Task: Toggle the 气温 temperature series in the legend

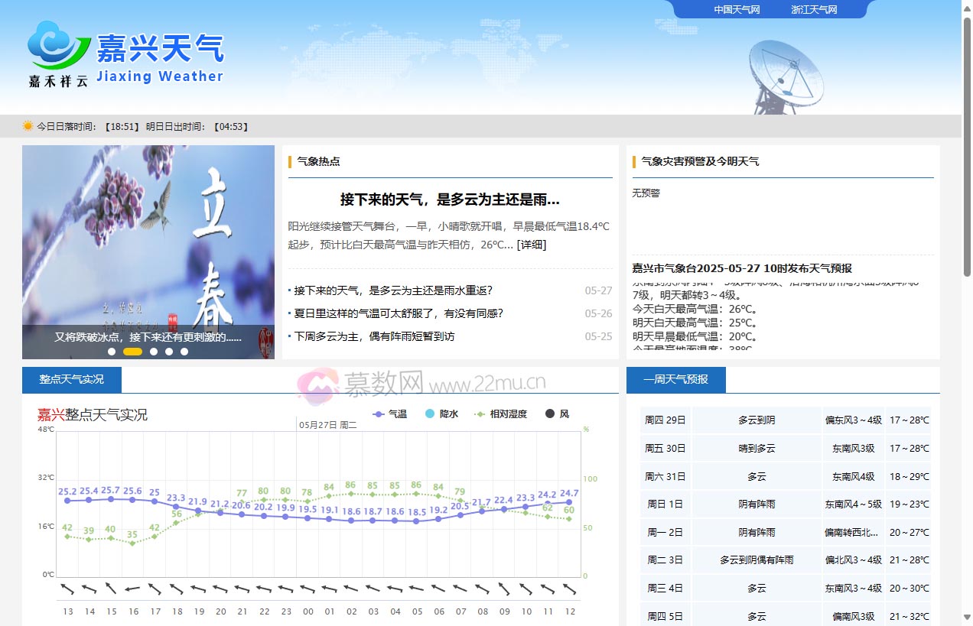Action: (x=390, y=414)
